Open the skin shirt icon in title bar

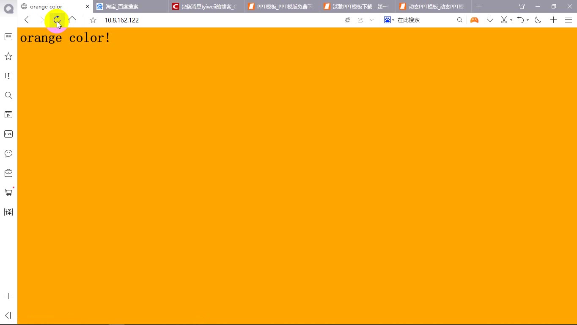pos(522,6)
